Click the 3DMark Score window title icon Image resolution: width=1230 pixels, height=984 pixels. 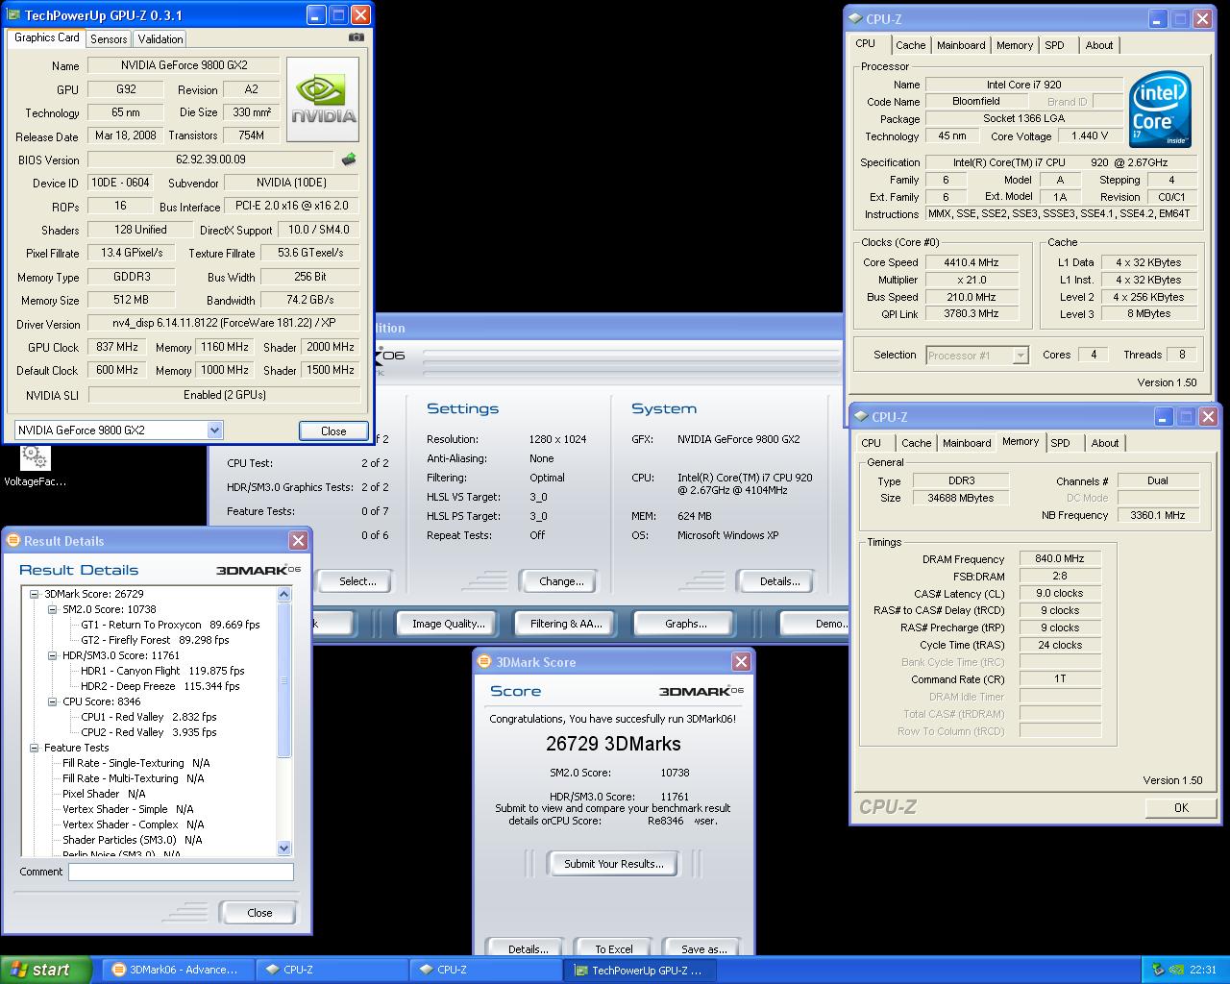485,662
